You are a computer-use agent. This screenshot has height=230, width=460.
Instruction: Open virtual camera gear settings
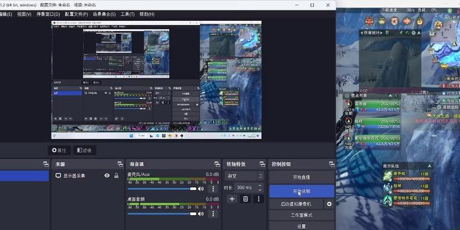click(x=329, y=204)
